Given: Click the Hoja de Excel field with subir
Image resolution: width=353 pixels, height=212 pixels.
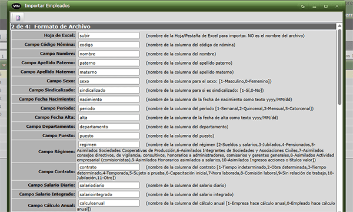Looking at the screenshot, I should tap(109, 35).
